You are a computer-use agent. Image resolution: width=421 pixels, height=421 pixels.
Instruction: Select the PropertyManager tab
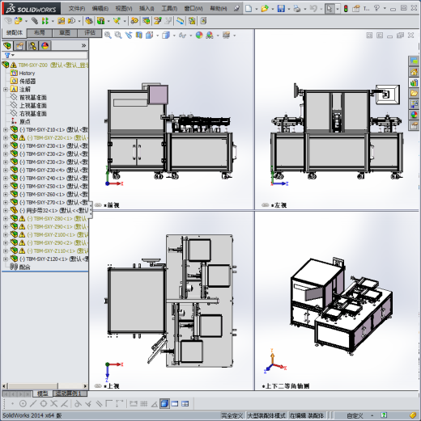click(x=19, y=46)
